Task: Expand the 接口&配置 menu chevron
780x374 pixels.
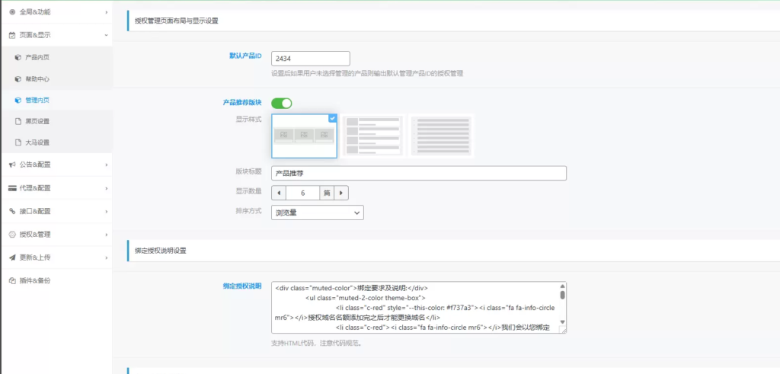Action: (107, 211)
